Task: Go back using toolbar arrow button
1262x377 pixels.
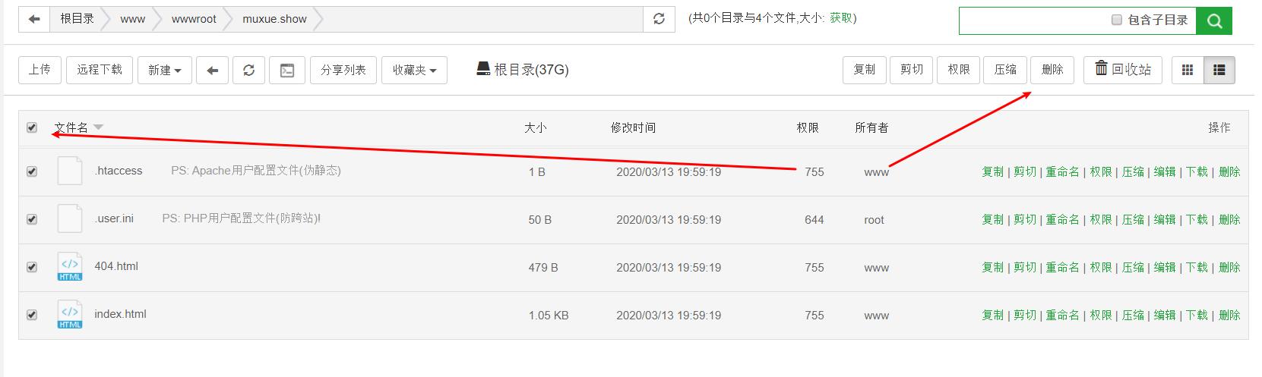Action: click(213, 70)
